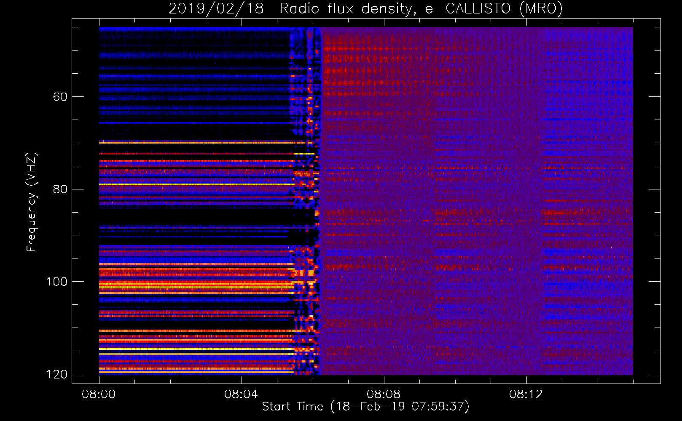This screenshot has height=421, width=682.
Task: Click the 'Start Time (18-Feb-19 07:59:37)' axis label
Action: click(x=365, y=407)
